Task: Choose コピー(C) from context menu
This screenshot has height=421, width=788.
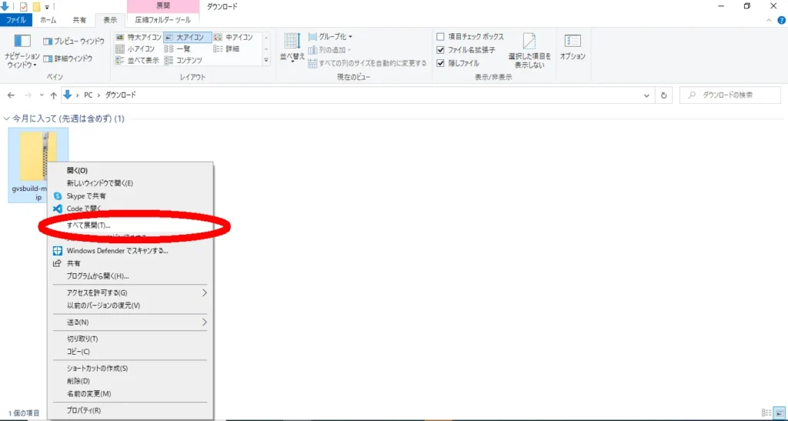Action: click(x=130, y=352)
